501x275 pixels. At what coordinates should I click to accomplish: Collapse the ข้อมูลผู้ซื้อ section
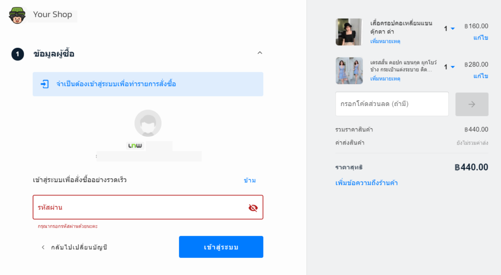260,53
